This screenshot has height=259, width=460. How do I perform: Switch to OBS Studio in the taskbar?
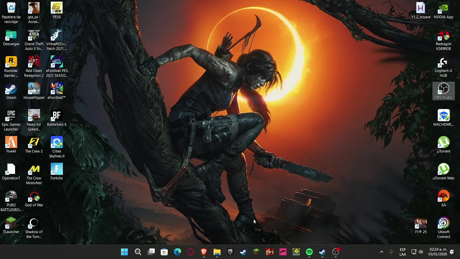(336, 252)
